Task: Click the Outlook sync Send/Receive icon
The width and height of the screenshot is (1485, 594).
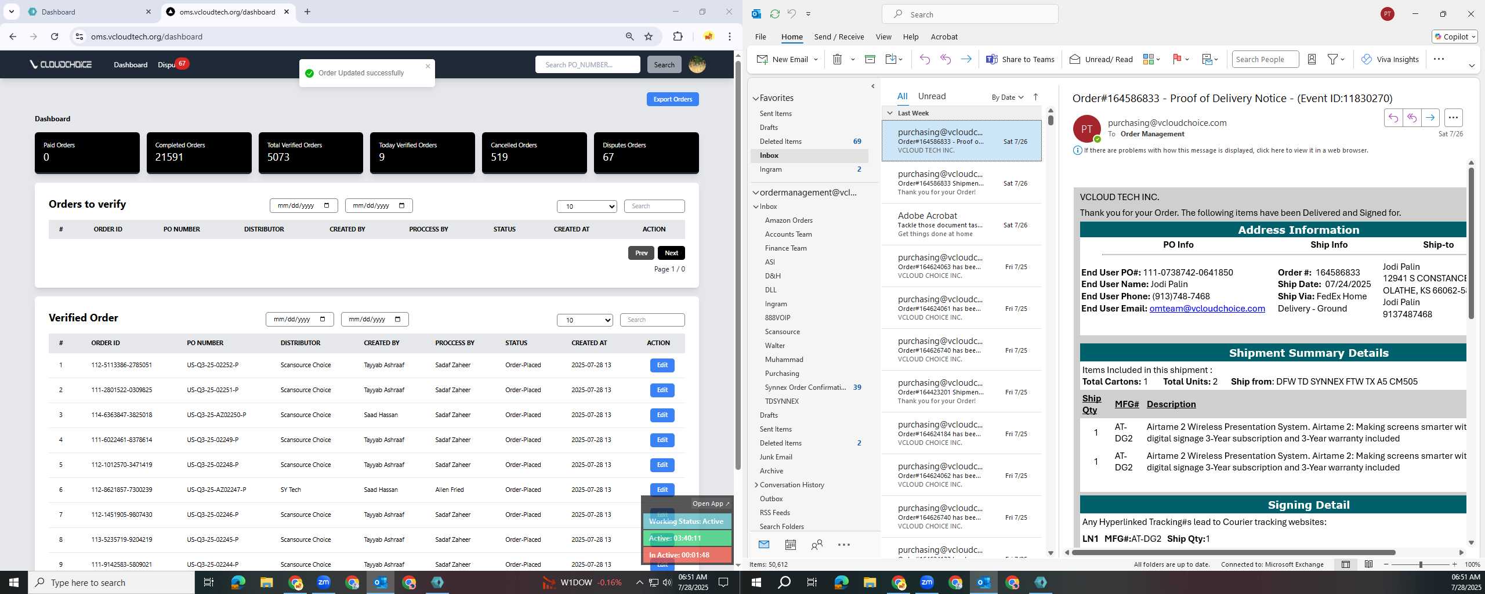Action: pyautogui.click(x=774, y=14)
